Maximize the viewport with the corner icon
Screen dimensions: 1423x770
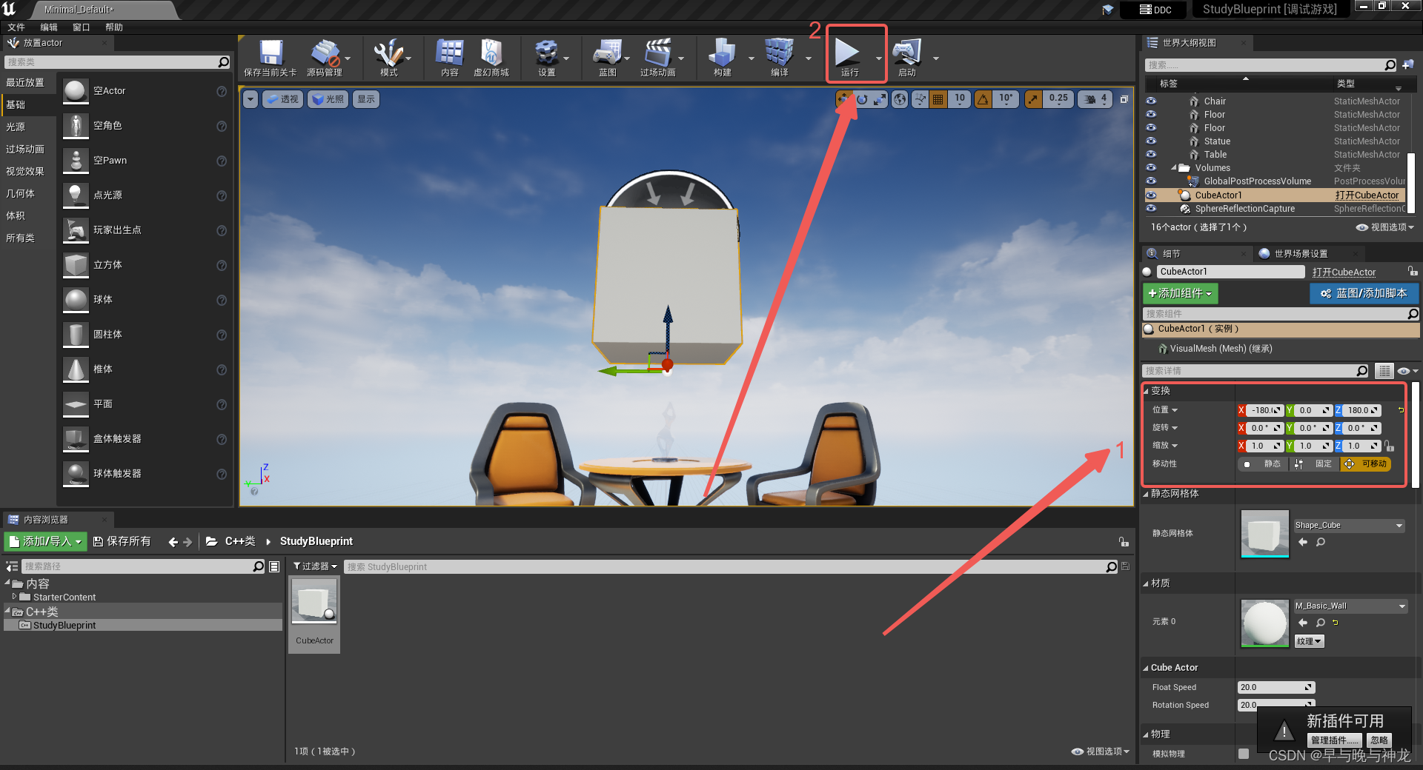click(x=1124, y=99)
